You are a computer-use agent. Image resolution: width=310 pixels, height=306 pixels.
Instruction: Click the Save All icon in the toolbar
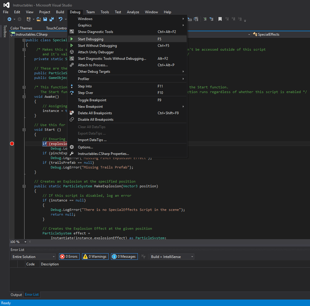pyautogui.click(x=51, y=19)
